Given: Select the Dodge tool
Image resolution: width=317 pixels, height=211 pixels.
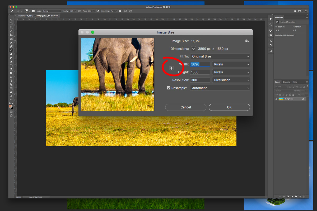Looking at the screenshot, I should point(11,73).
